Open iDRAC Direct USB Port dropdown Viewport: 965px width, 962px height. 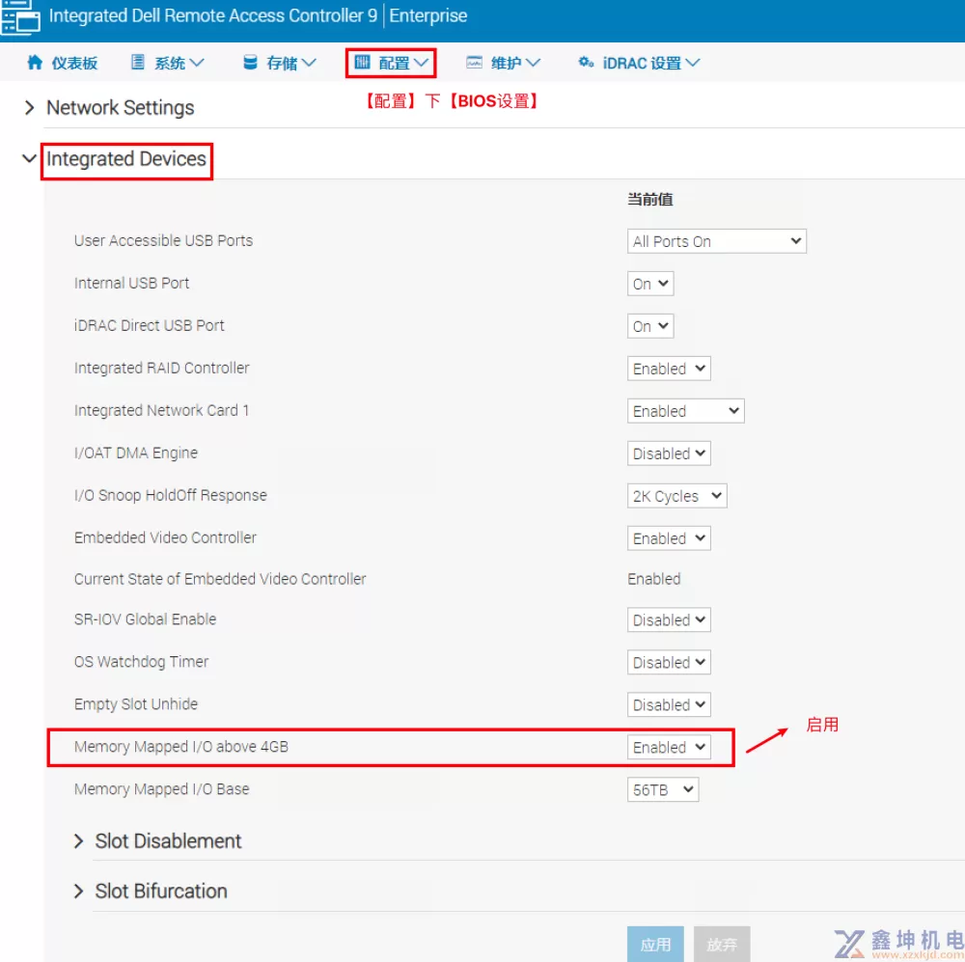pos(649,326)
